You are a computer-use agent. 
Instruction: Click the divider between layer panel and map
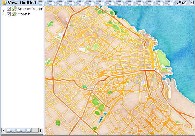pos(45,70)
